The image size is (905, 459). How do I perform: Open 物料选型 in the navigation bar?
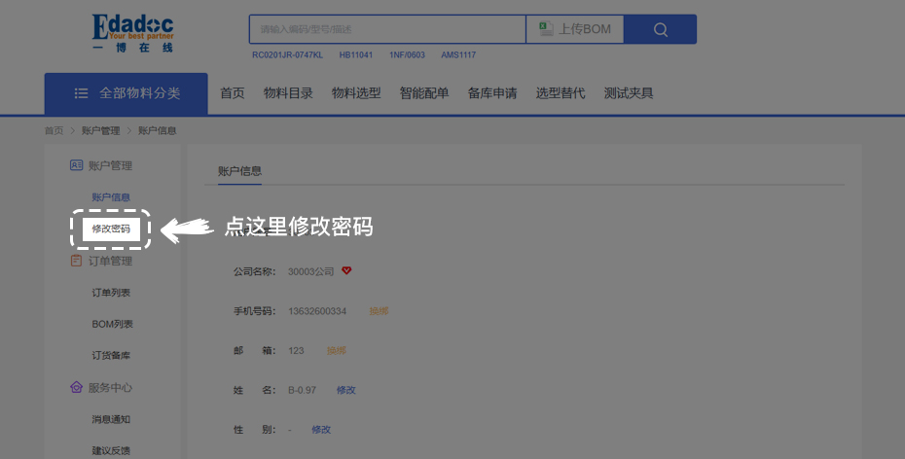tap(356, 93)
